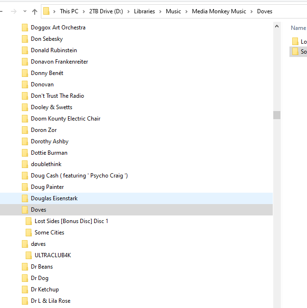307x308 pixels.
Task: Select Some Cities subfolder in tree
Action: (49, 233)
